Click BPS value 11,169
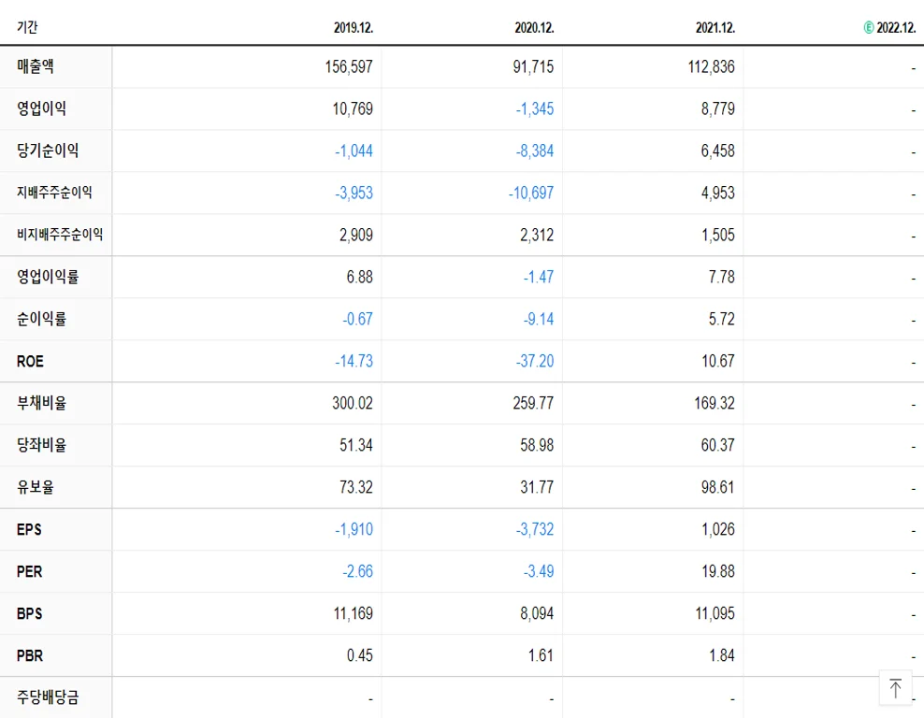The image size is (924, 718). (x=353, y=613)
